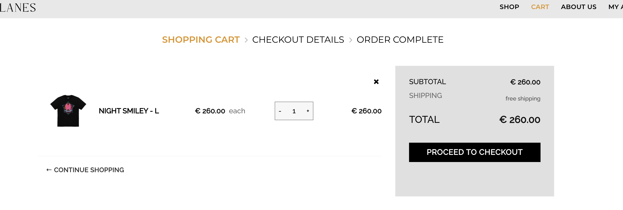Open the NIGHT SMILEY - L product link
Screen dimensions: 623x210
[x=129, y=111]
